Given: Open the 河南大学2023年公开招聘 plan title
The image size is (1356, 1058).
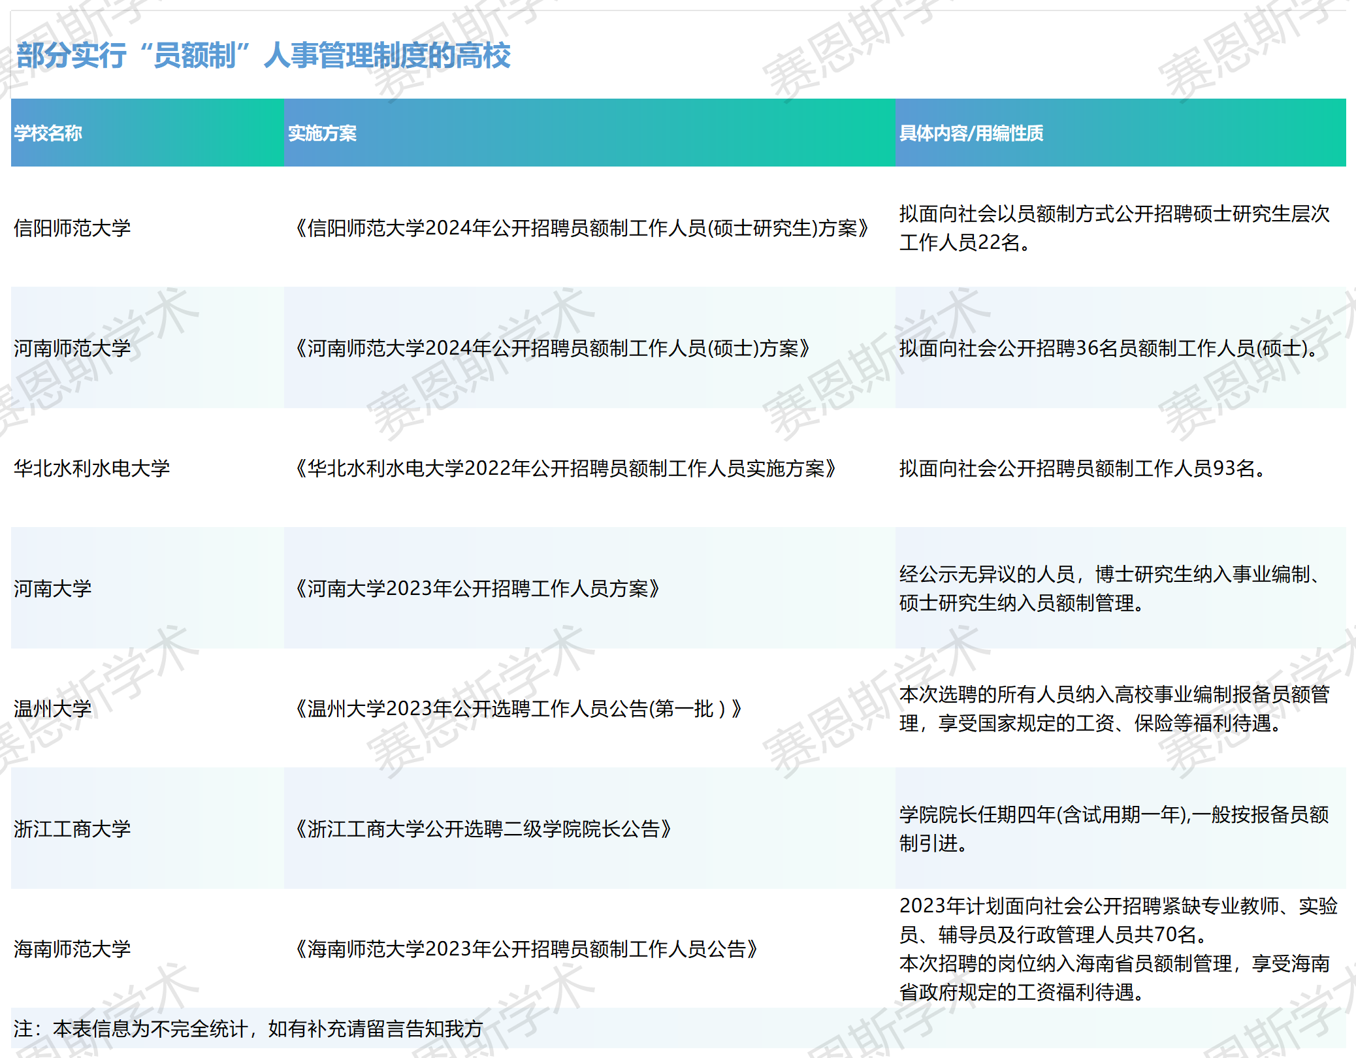Looking at the screenshot, I should (x=477, y=588).
